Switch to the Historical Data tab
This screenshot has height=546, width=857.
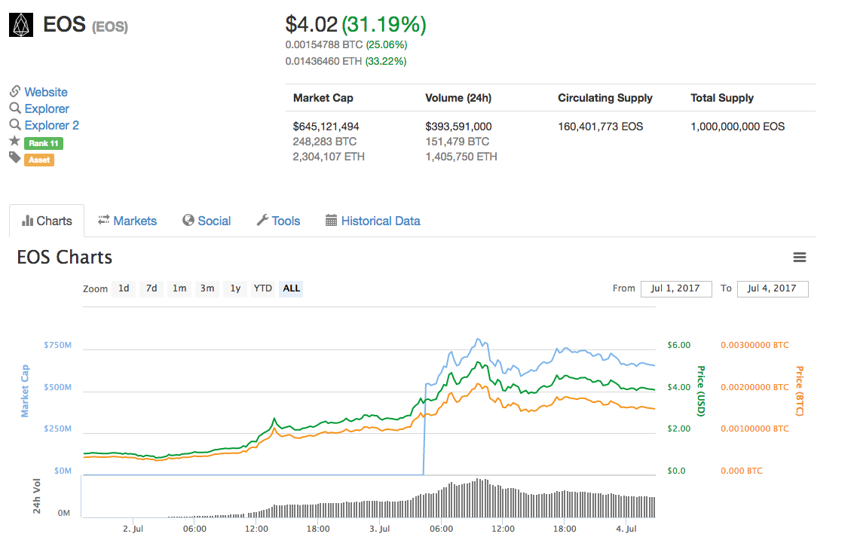[373, 221]
